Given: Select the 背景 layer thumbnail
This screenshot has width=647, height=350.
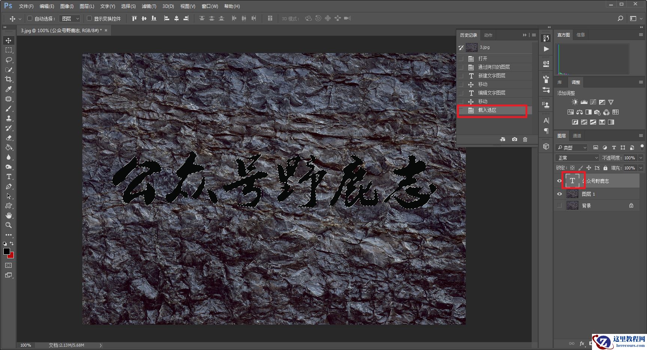Looking at the screenshot, I should [572, 205].
